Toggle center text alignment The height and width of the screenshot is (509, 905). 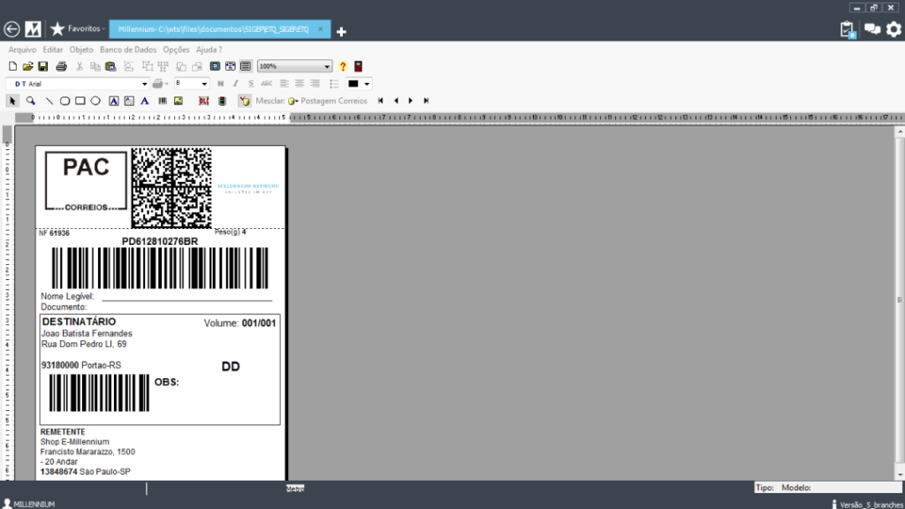[x=300, y=84]
